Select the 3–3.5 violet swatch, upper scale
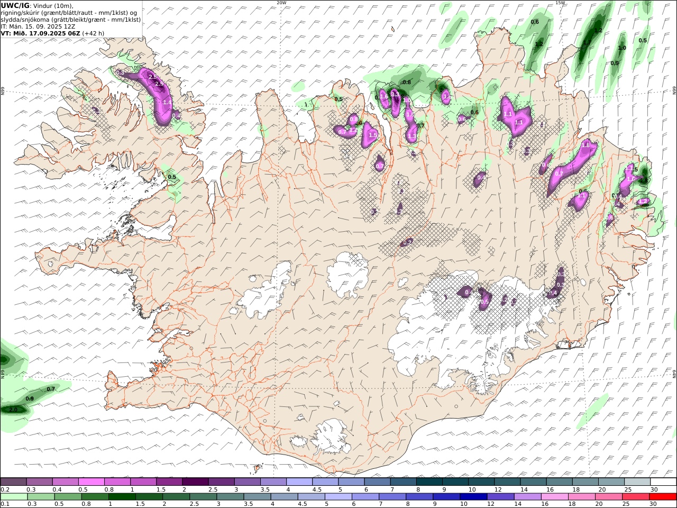Image resolution: width=677 pixels, height=508 pixels. coord(247,482)
